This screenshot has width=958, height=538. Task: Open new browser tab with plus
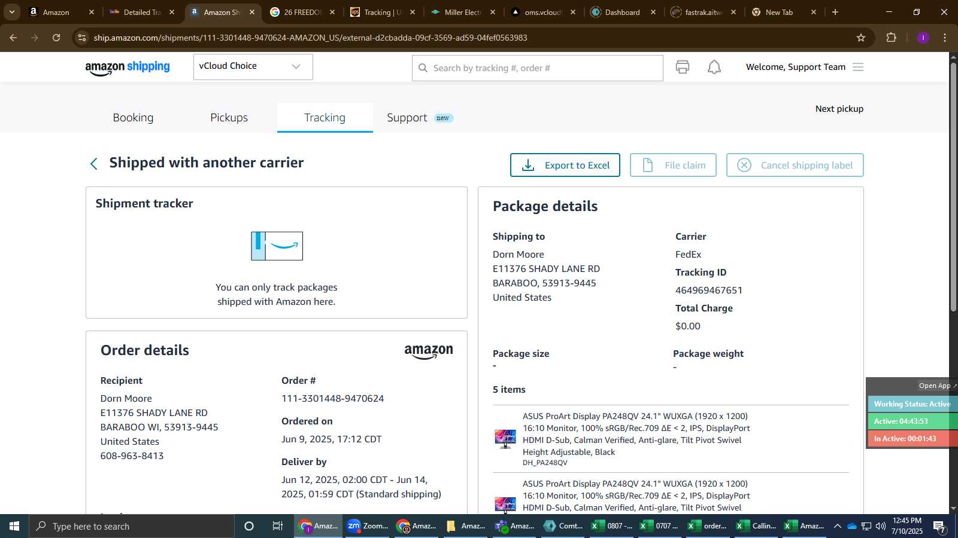[835, 12]
